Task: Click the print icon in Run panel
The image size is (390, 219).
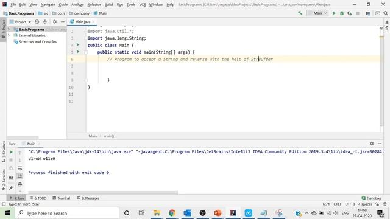Action: click(x=20, y=184)
